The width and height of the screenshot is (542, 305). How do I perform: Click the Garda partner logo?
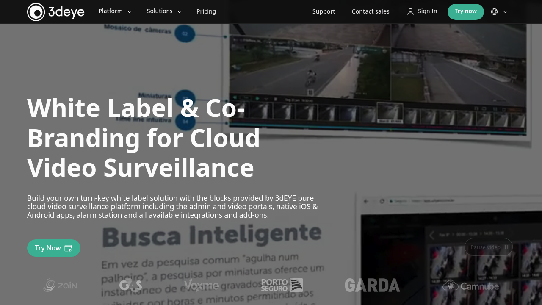[x=372, y=285]
